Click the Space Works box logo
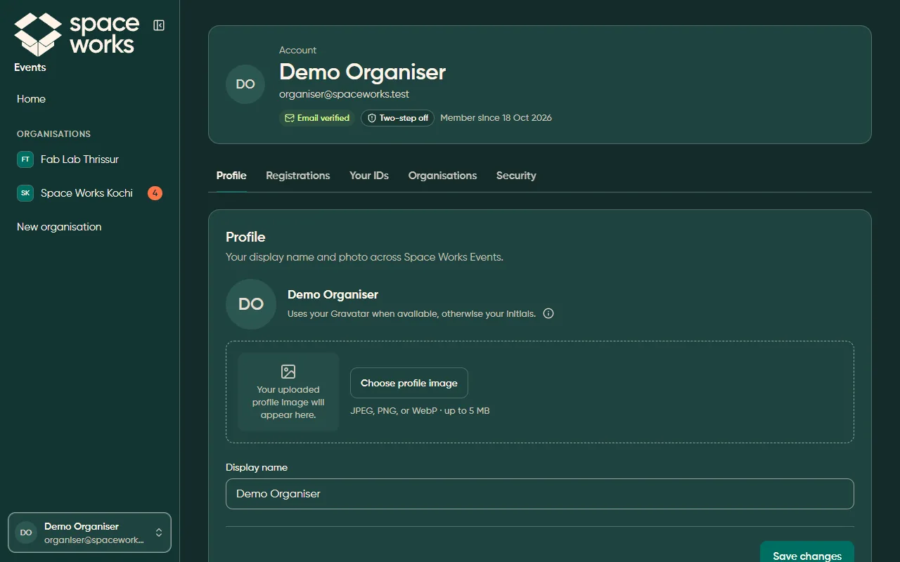Screen dimensions: 900x562 tap(38, 34)
